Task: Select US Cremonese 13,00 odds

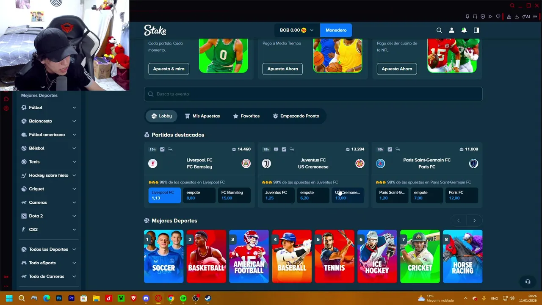Action: (348, 195)
